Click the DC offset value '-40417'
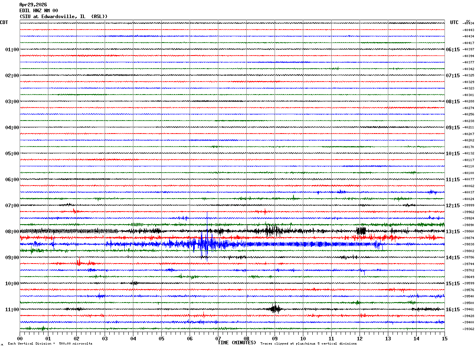Viewport: 476px width, 349px height. click(469, 43)
